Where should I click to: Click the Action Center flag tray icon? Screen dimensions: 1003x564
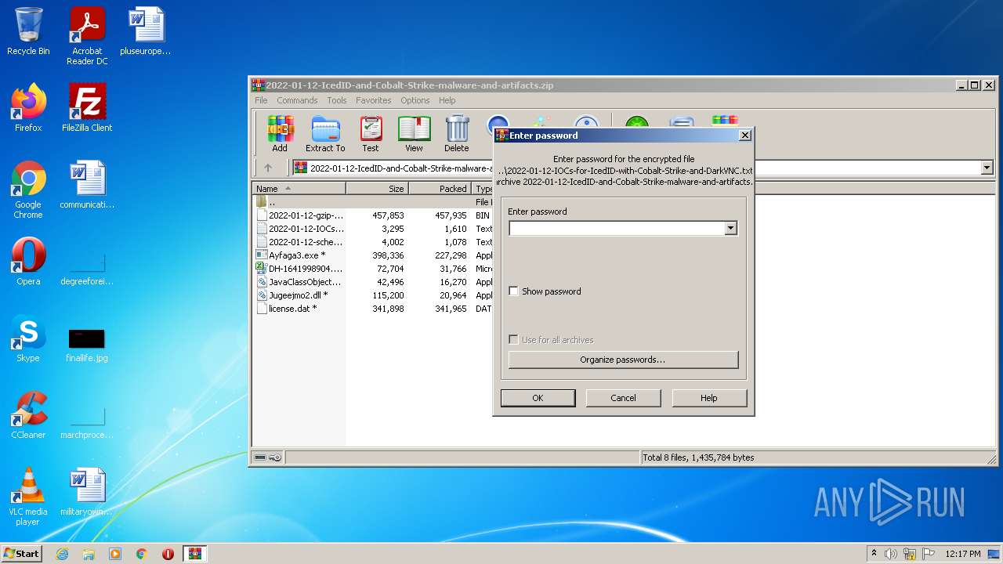coord(928,554)
